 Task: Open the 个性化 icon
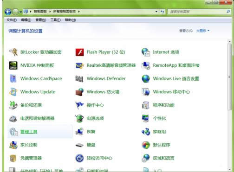pyautogui.click(x=146, y=118)
